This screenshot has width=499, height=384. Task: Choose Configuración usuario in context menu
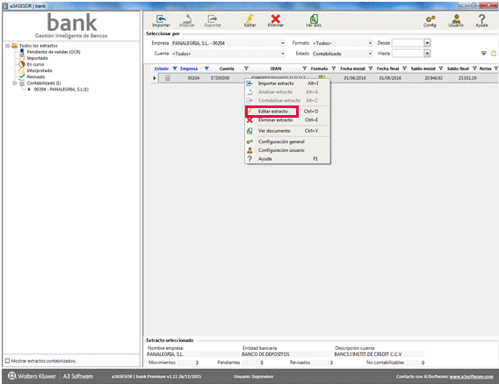coord(287,150)
